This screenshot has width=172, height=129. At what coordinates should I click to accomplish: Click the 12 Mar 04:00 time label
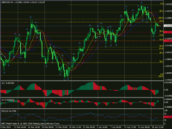pos(20,127)
